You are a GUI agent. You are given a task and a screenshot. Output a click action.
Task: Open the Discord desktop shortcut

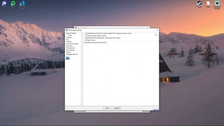4,4
